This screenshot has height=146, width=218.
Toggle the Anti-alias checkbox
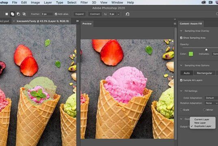pos(56,14)
